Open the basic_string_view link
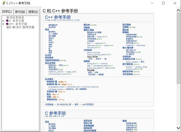Viewport: 181px width, 132px height. [x=96, y=54]
